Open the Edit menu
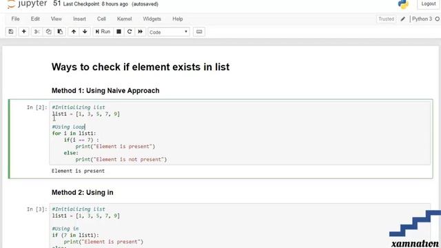 coord(35,19)
